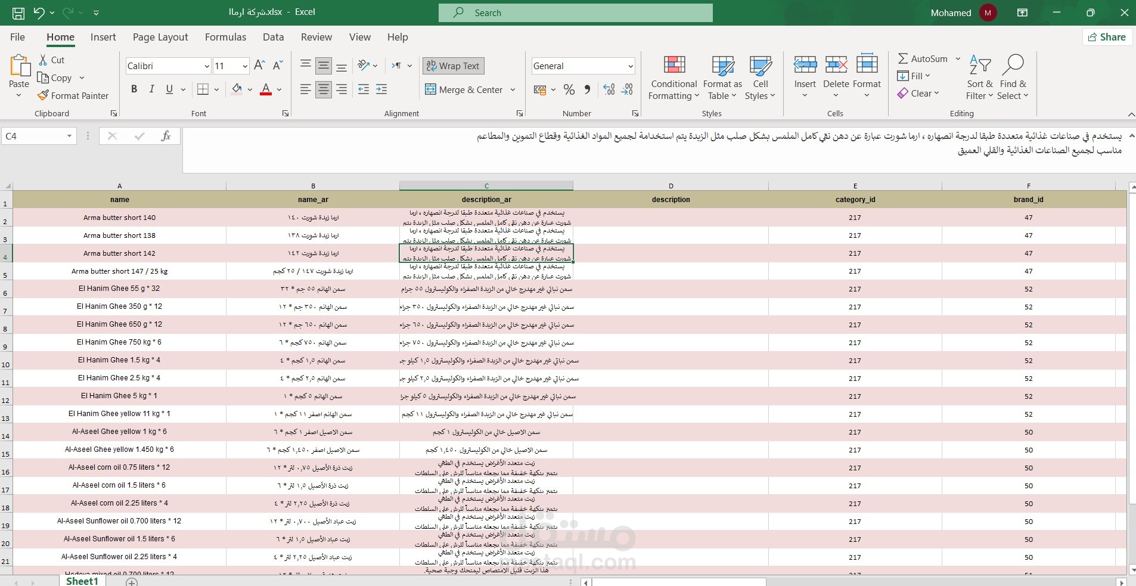Viewport: 1136px width, 586px height.
Task: Toggle Underline formatting
Action: click(x=169, y=89)
